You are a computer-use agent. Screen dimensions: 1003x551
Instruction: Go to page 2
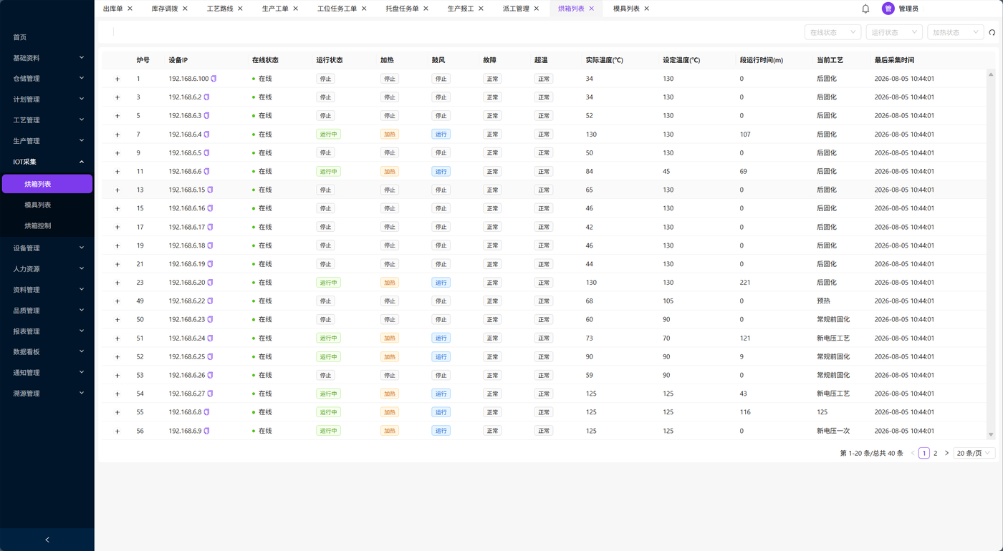[935, 453]
